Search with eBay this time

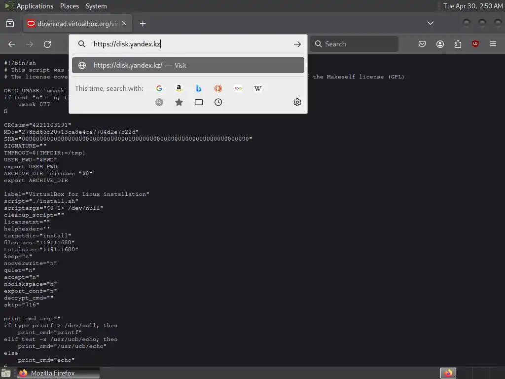[x=238, y=88]
